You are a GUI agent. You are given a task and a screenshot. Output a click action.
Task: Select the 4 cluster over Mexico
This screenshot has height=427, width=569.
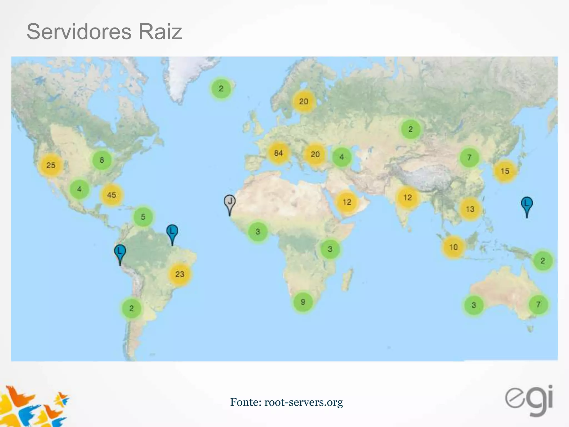(x=79, y=189)
